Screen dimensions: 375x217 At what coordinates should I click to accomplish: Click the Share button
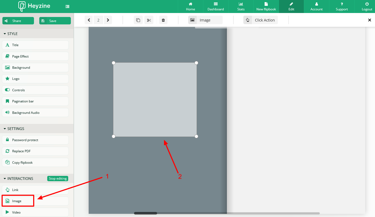pyautogui.click(x=18, y=21)
